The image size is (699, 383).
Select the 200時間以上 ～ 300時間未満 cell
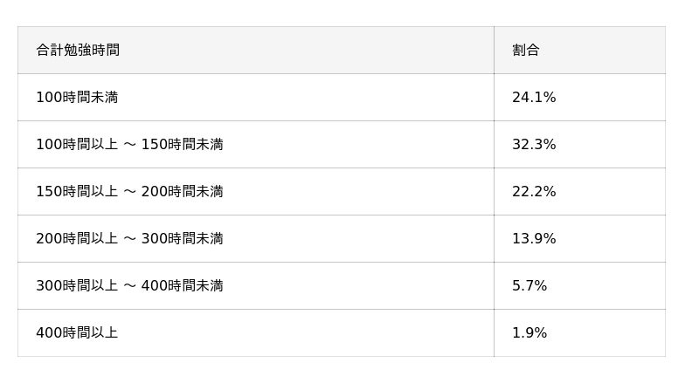(129, 239)
